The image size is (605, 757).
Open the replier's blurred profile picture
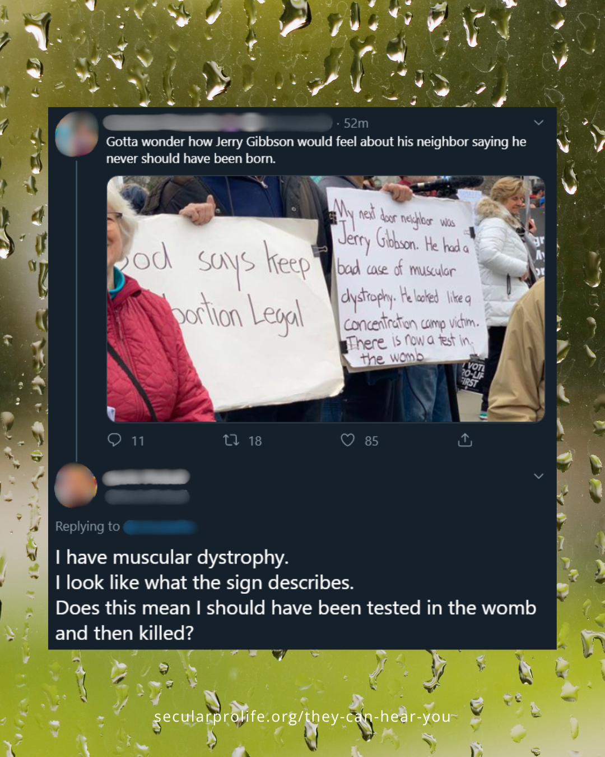[x=76, y=486]
